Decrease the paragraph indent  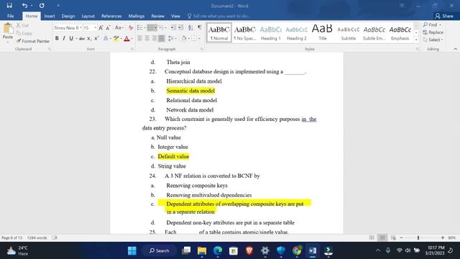pyautogui.click(x=173, y=27)
